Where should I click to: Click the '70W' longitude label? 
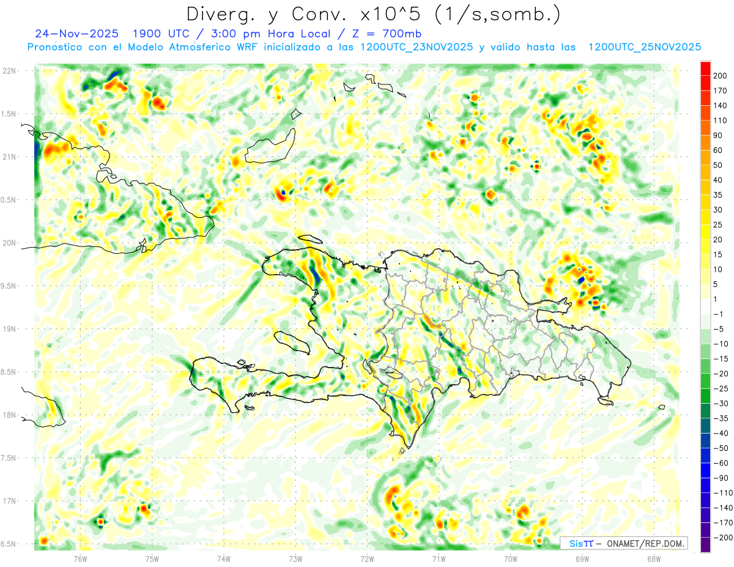pos(511,558)
